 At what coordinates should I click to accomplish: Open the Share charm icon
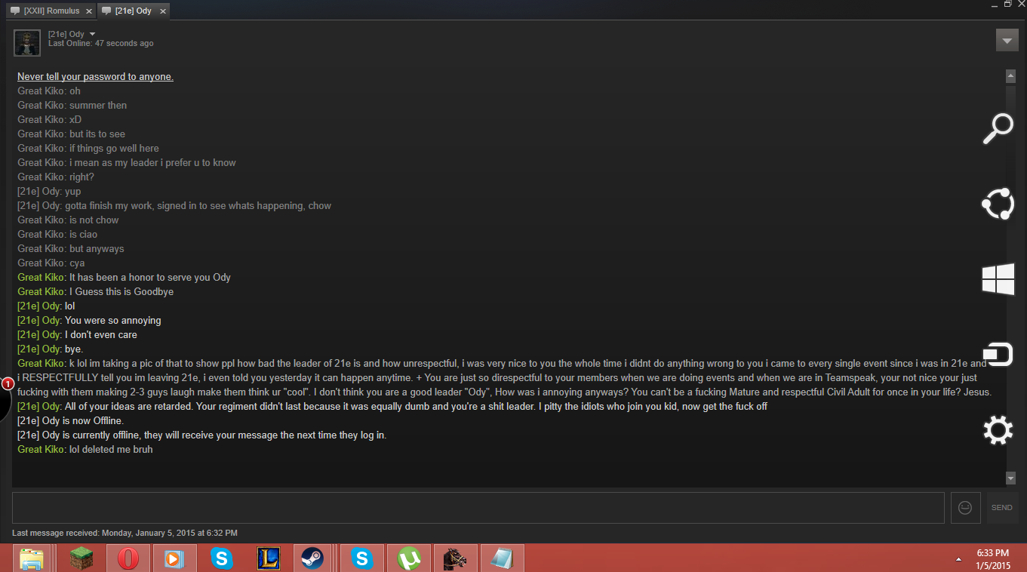(998, 204)
